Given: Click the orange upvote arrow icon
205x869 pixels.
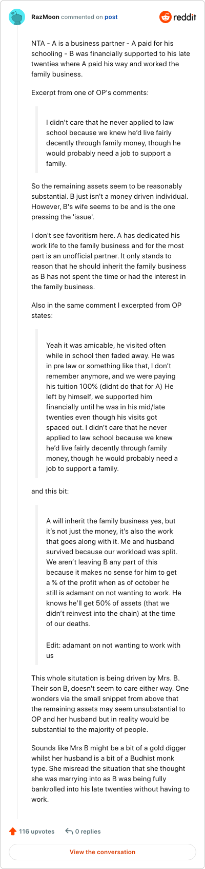Looking at the screenshot, I should tap(13, 831).
